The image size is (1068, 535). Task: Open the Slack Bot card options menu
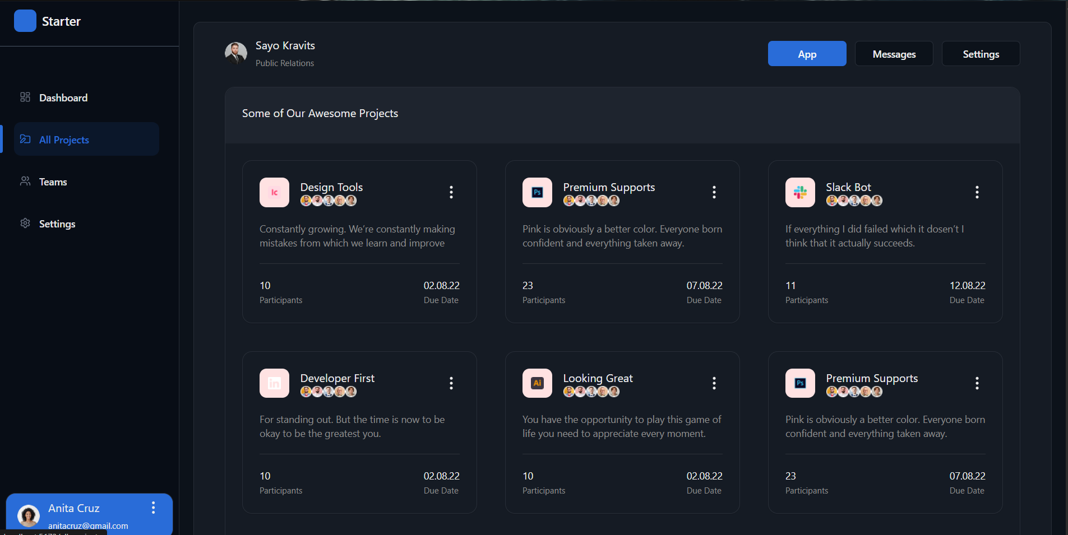tap(977, 192)
